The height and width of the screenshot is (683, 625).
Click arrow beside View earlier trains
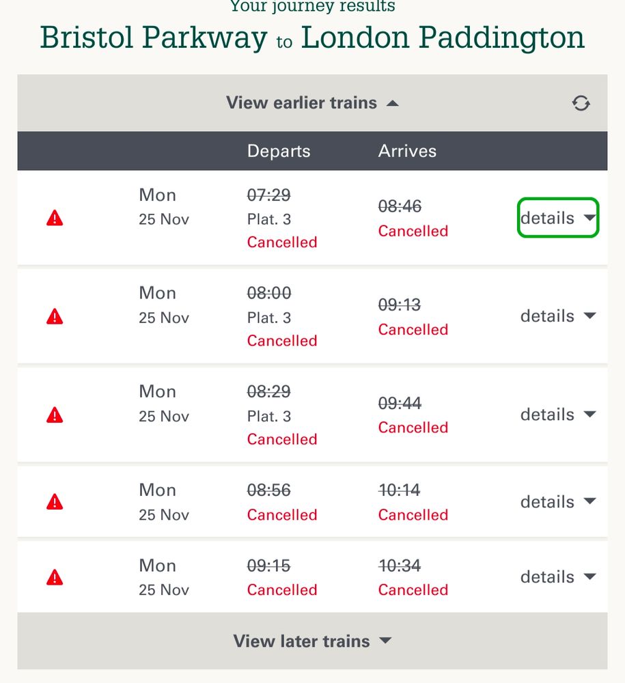click(393, 103)
